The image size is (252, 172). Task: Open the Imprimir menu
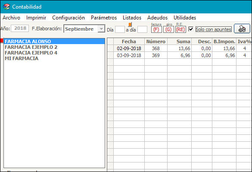tap(36, 18)
